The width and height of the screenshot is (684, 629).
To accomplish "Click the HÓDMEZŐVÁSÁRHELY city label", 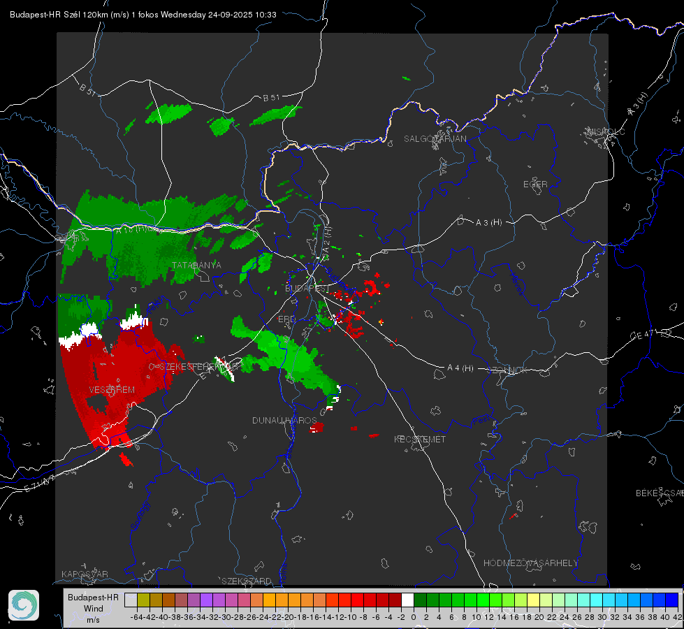I will coord(530,563).
